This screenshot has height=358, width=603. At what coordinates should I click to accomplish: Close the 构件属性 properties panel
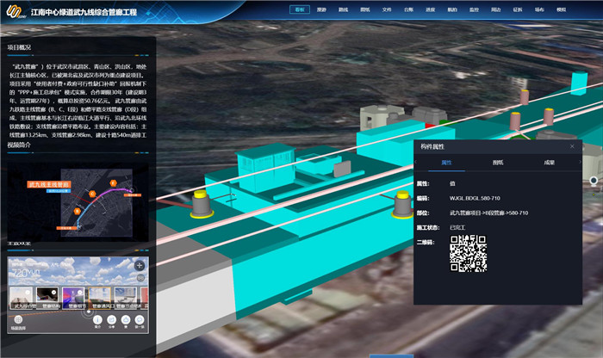(572, 146)
